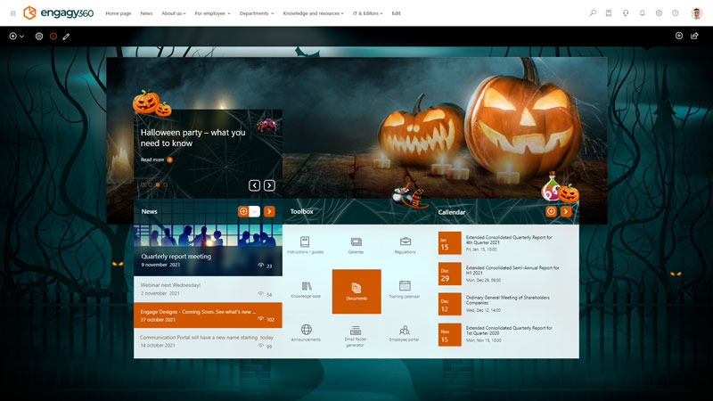Open Instructions / guides in Toolbox
This screenshot has width=713, height=401.
pyautogui.click(x=306, y=243)
